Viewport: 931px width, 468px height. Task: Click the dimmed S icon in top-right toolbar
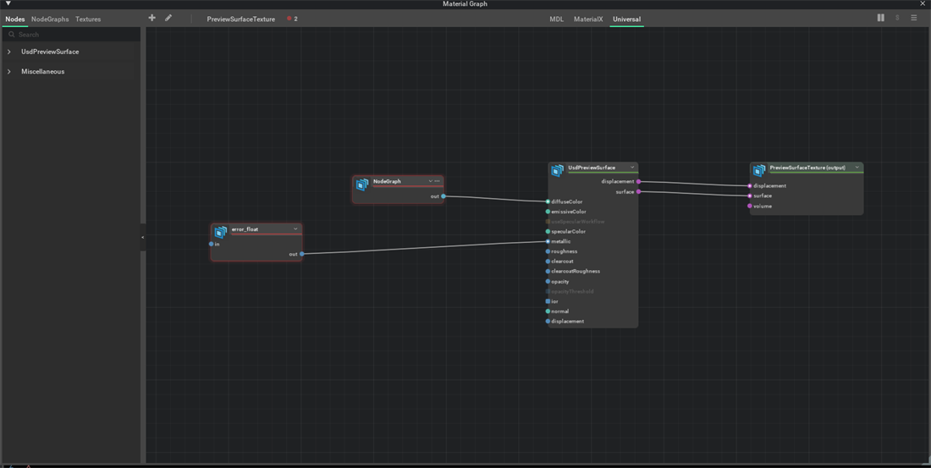897,18
